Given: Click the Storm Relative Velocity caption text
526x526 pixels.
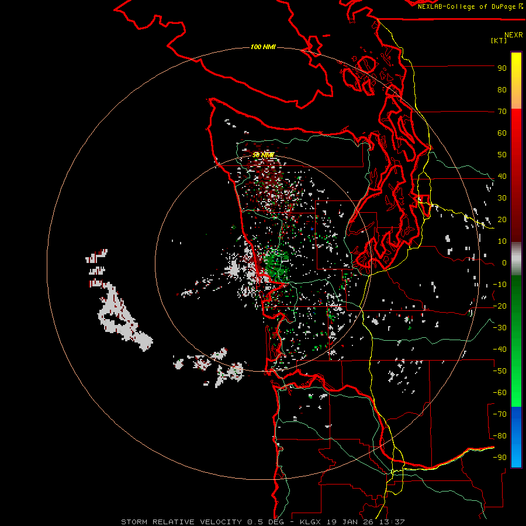Looking at the screenshot, I should click(x=263, y=522).
